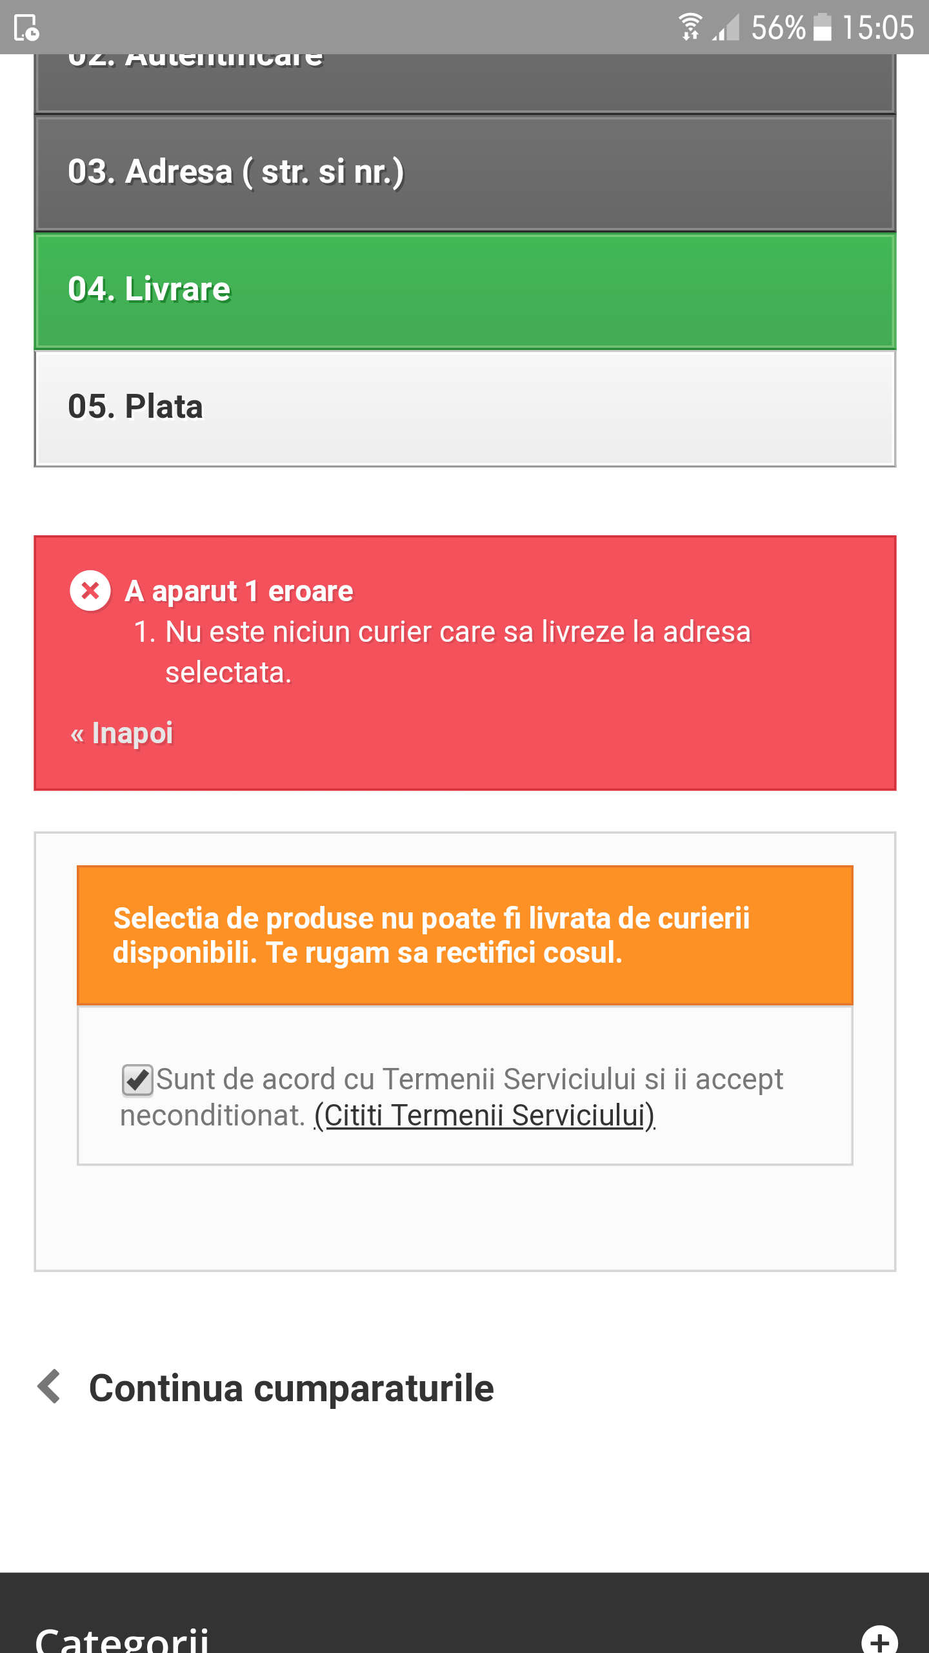Tap the back chevron beside Continua cumparaturile
Viewport: 929px width, 1653px height.
pyautogui.click(x=50, y=1386)
